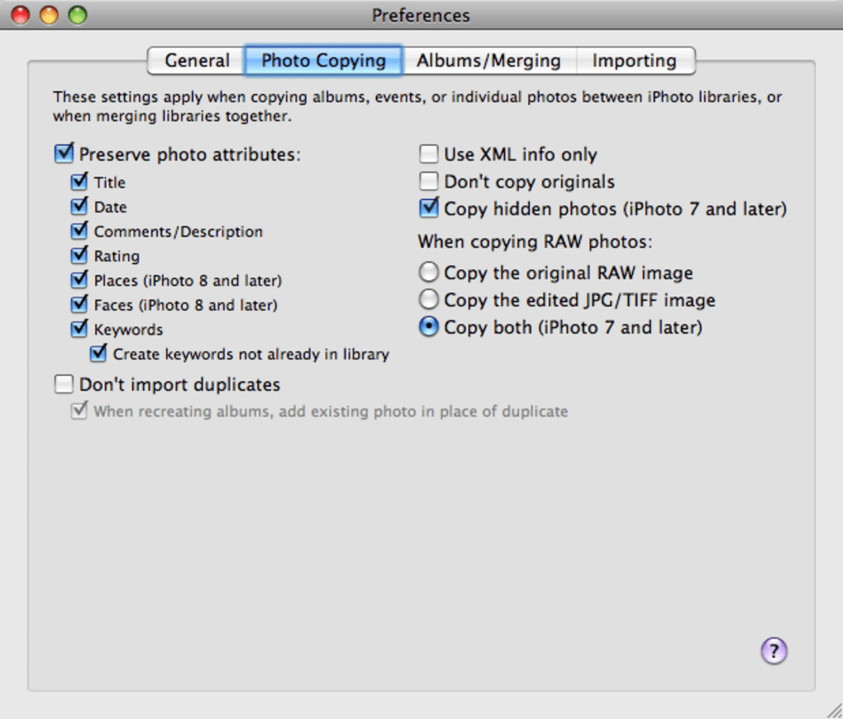Check Don't copy originals option

pos(428,182)
